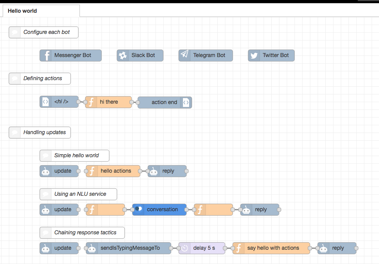This screenshot has height=264, width=379.
Task: Click the output port of delay 5 s node
Action: [225, 248]
